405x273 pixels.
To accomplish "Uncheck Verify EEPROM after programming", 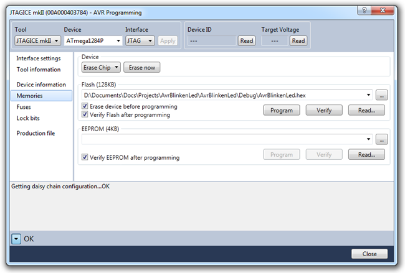I will pyautogui.click(x=85, y=158).
